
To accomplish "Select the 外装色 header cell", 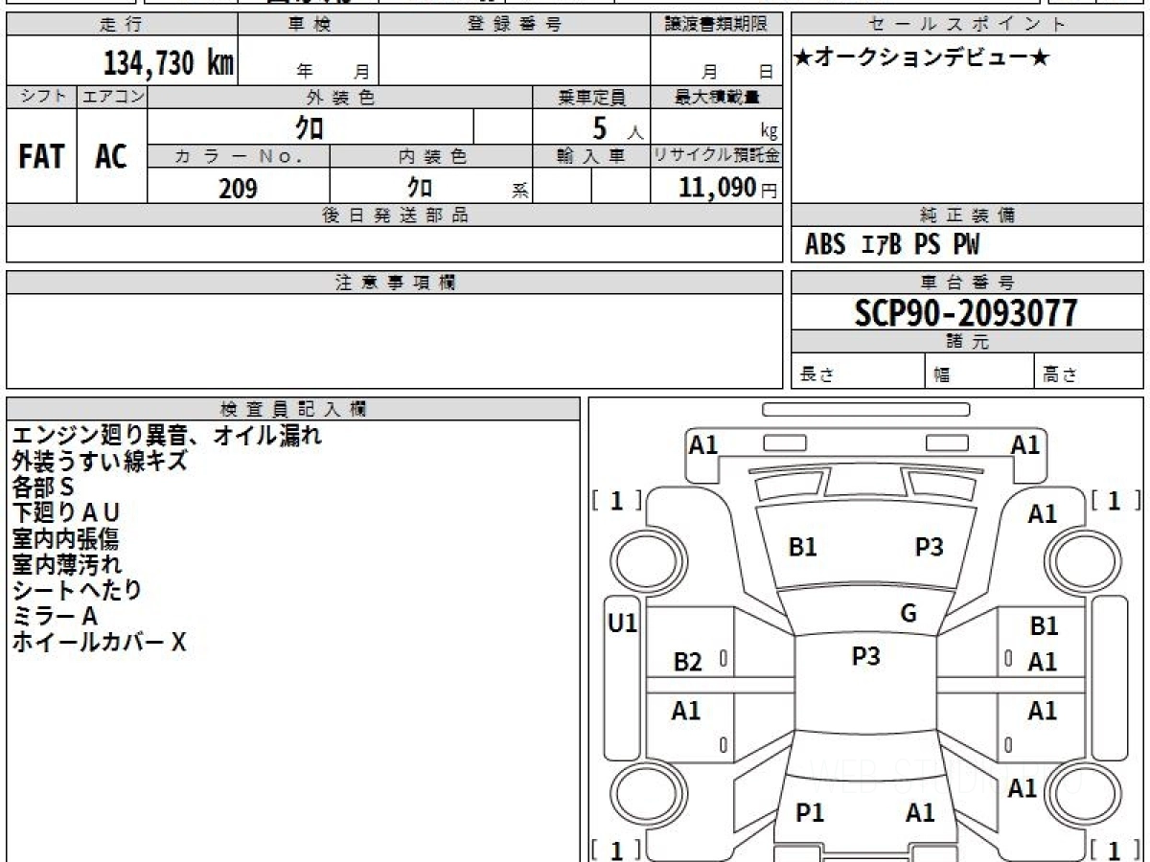I will click(x=340, y=97).
